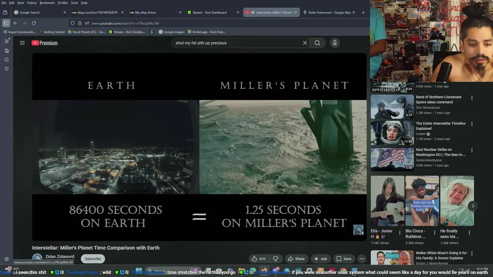The image size is (493, 277).
Task: Open the sidebar bookmarks star icon
Action: pyautogui.click(x=7, y=68)
